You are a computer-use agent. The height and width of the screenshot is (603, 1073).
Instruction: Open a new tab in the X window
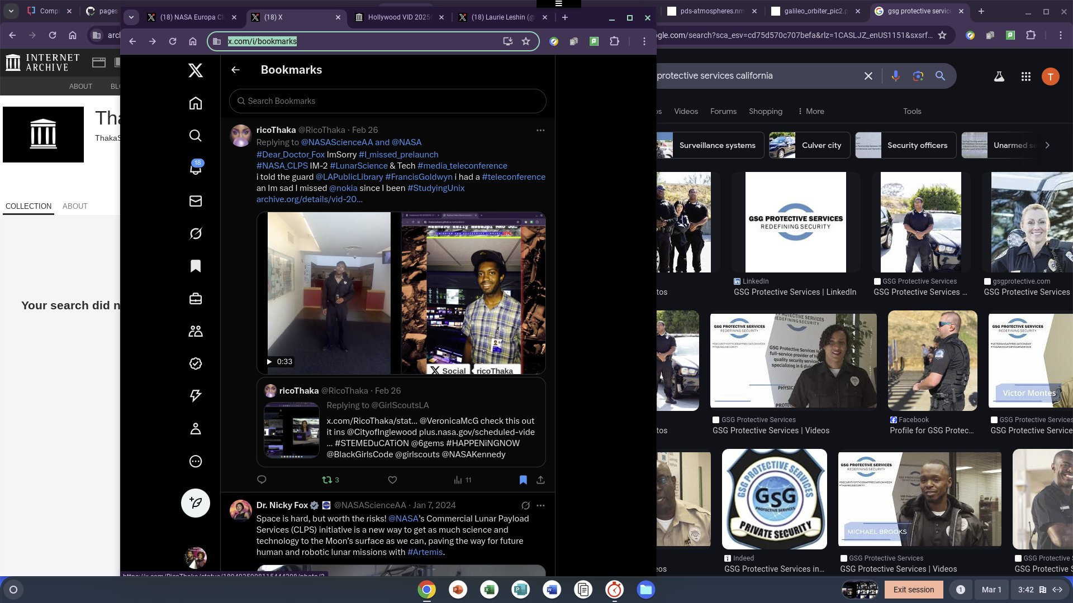pyautogui.click(x=565, y=17)
